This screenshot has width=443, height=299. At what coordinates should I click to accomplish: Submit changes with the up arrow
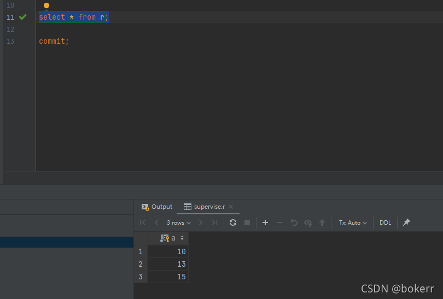pos(322,223)
